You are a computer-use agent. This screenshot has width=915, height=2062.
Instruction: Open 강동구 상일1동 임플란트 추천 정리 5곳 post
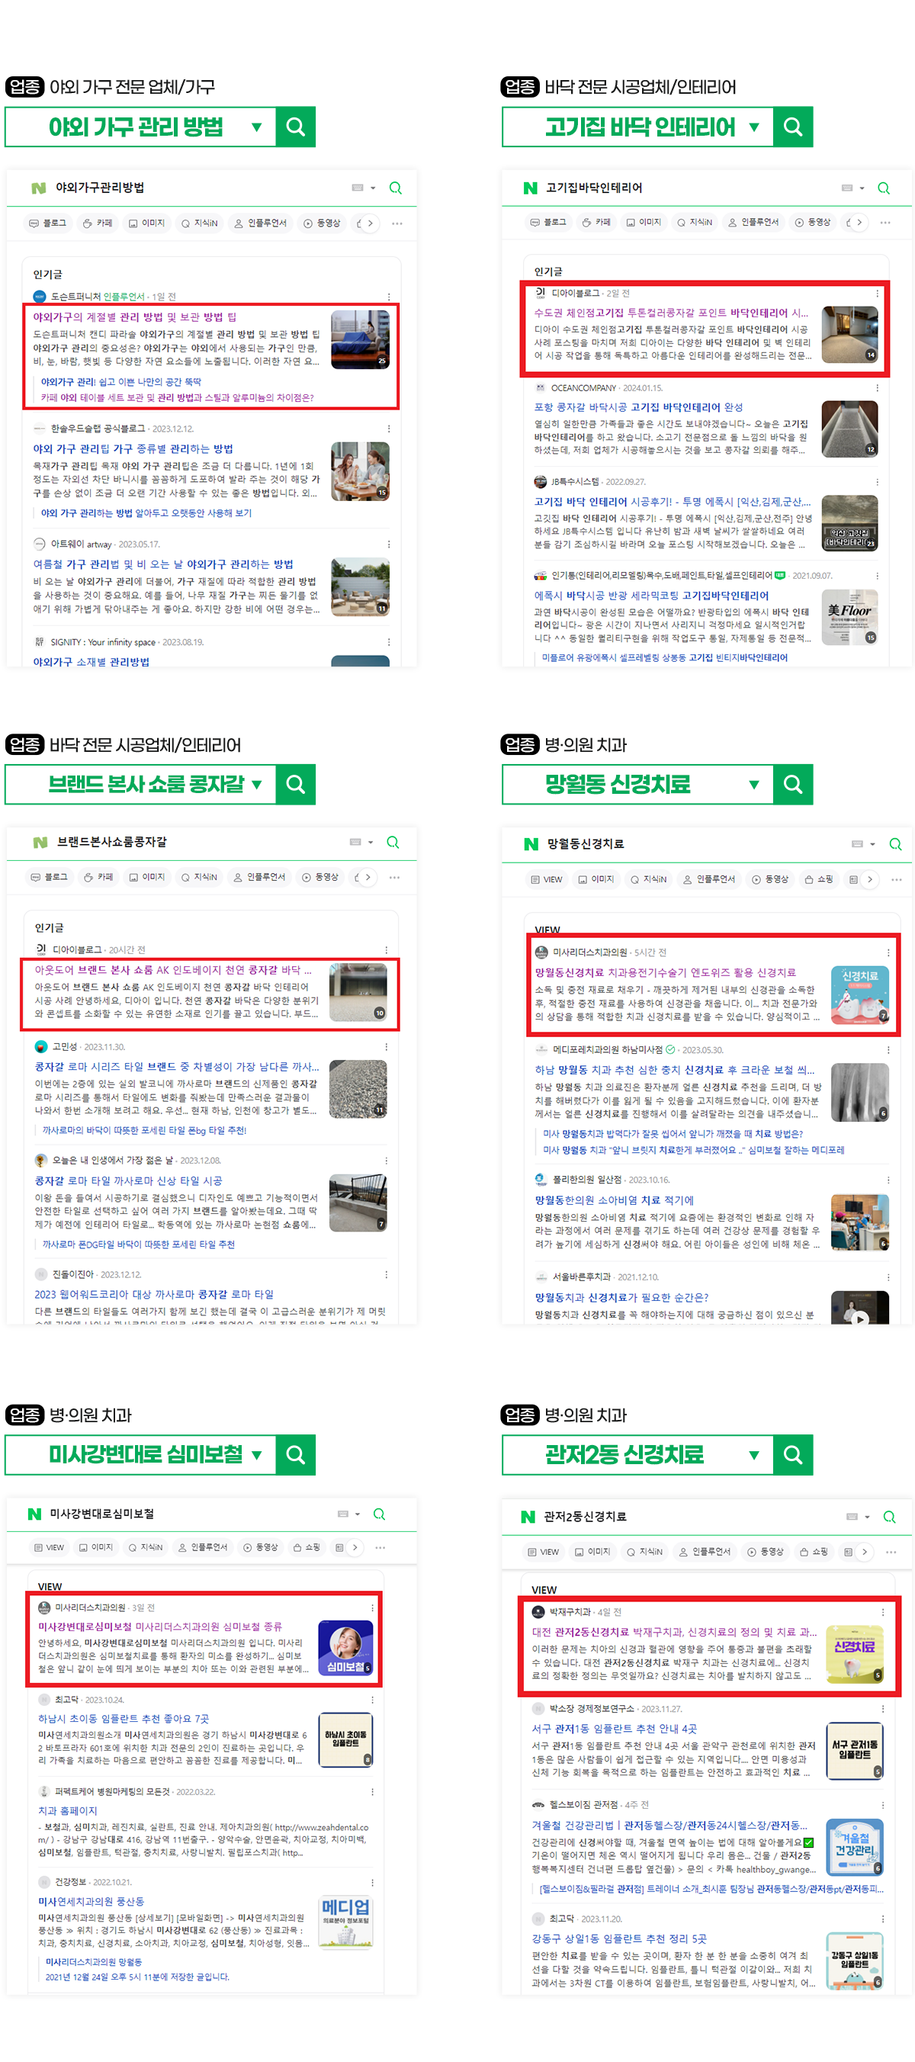(x=619, y=1938)
